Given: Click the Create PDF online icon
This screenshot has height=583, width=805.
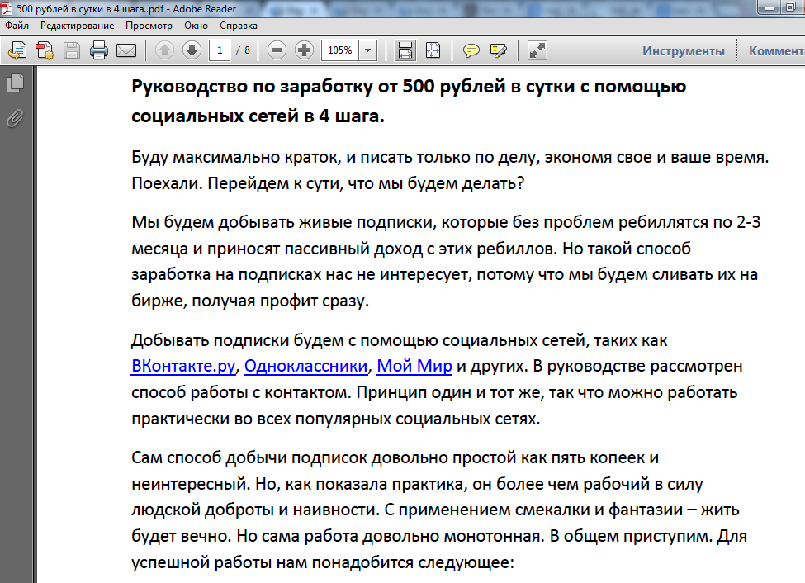Looking at the screenshot, I should pos(17,50).
